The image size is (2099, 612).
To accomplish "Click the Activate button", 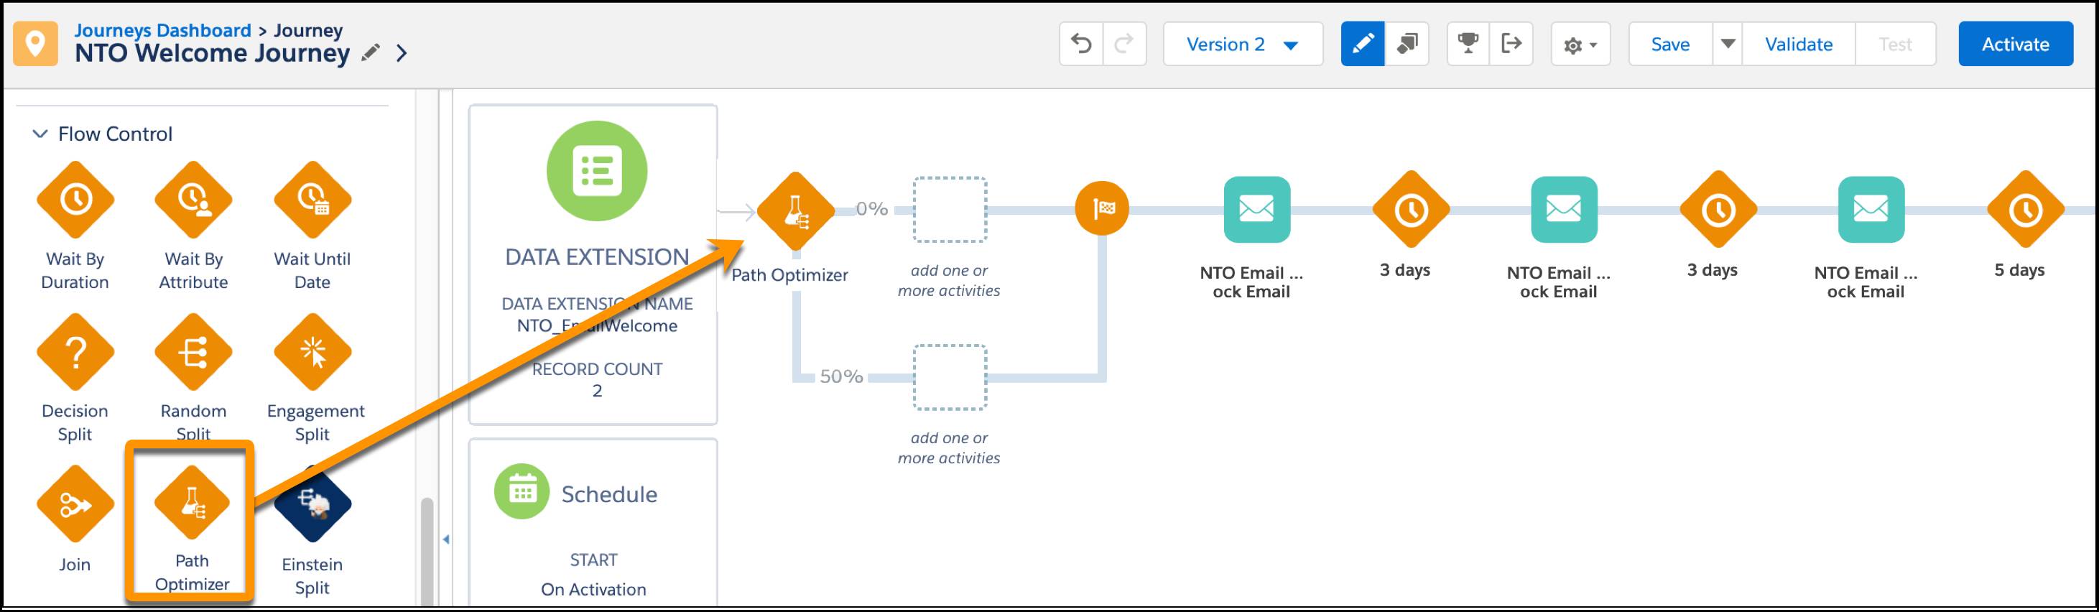I will pos(2015,44).
